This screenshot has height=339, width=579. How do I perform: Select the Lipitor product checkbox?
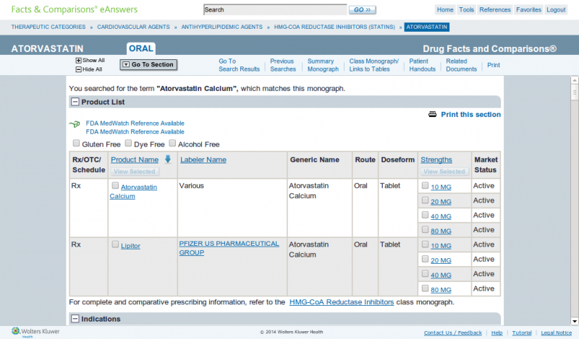(x=115, y=244)
